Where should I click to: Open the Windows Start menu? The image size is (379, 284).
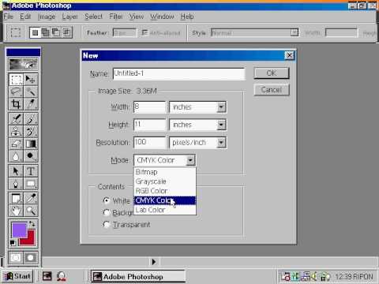pos(17,276)
